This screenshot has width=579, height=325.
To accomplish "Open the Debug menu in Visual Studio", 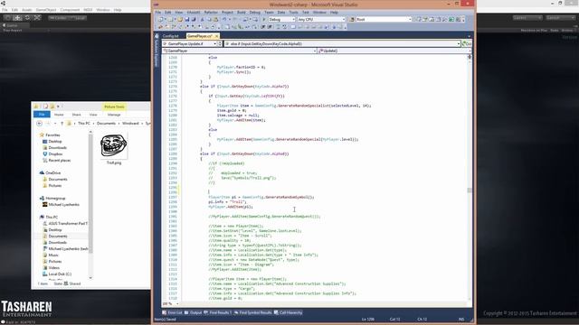I will tap(254, 12).
